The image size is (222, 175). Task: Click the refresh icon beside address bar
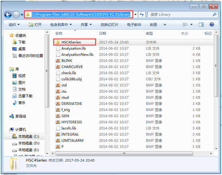pos(142,14)
